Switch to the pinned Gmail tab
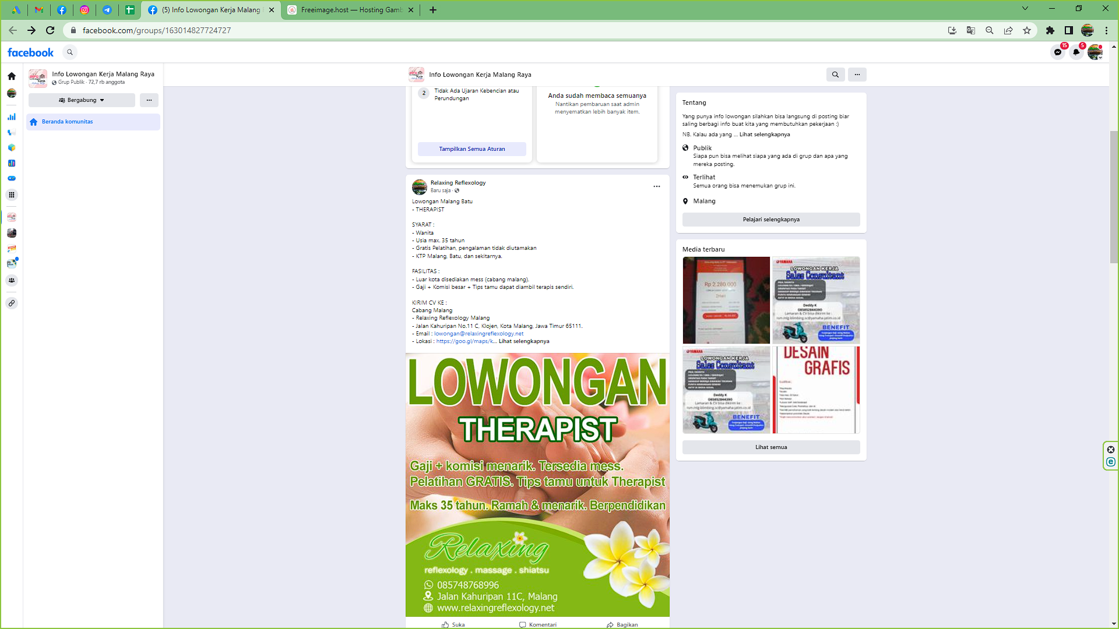 tap(38, 10)
